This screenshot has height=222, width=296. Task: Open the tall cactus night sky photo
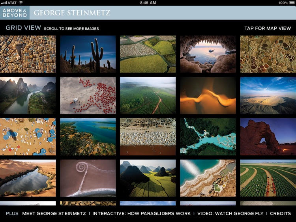(88, 54)
